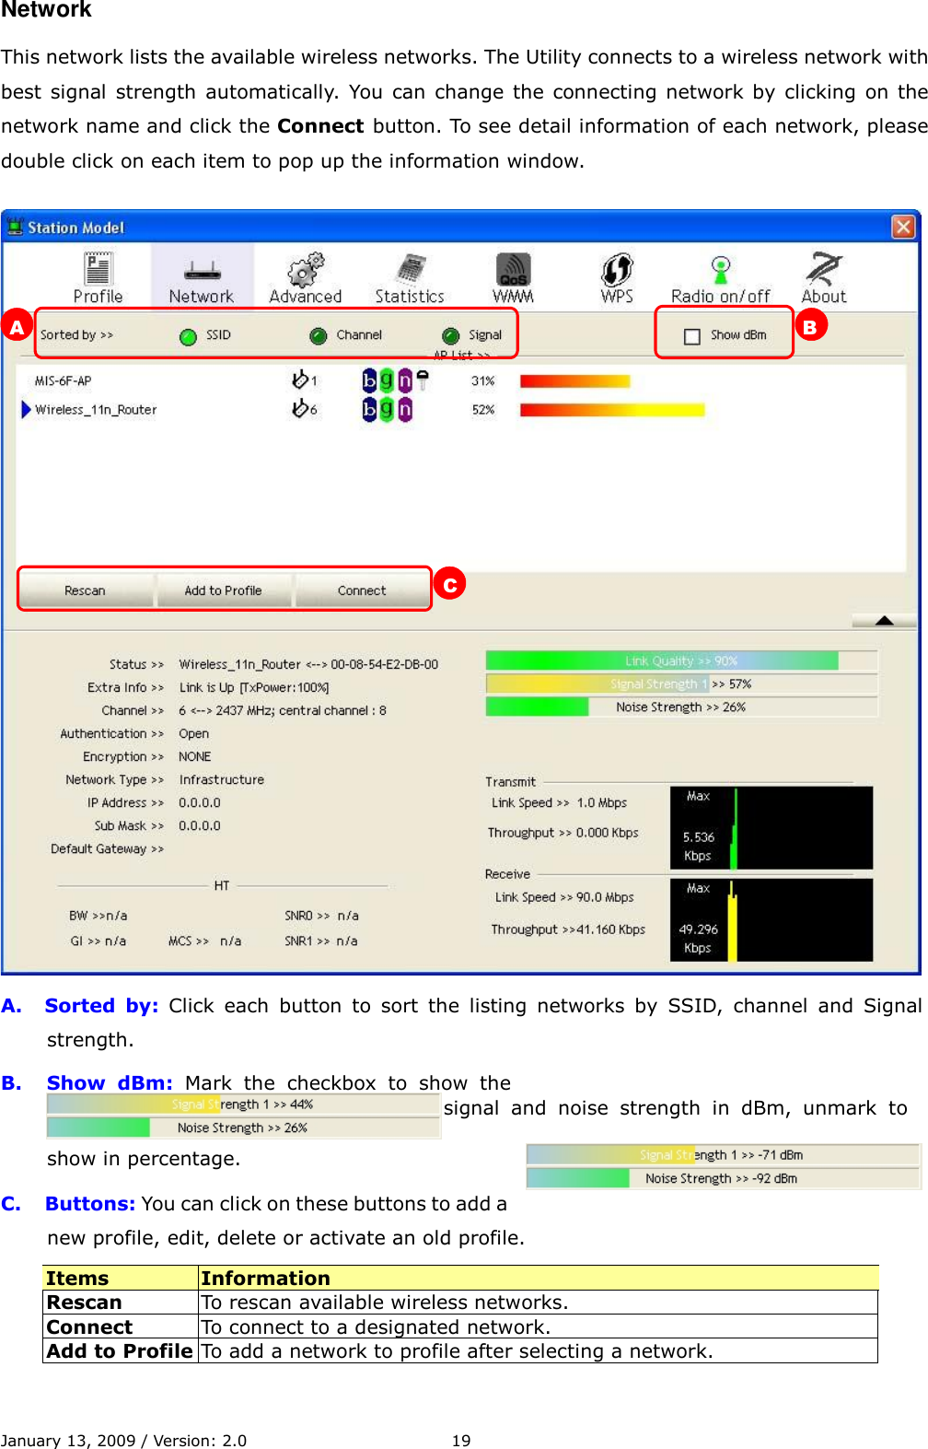Collapse the details panel with up arrow
The image size is (928, 1449).
(884, 621)
